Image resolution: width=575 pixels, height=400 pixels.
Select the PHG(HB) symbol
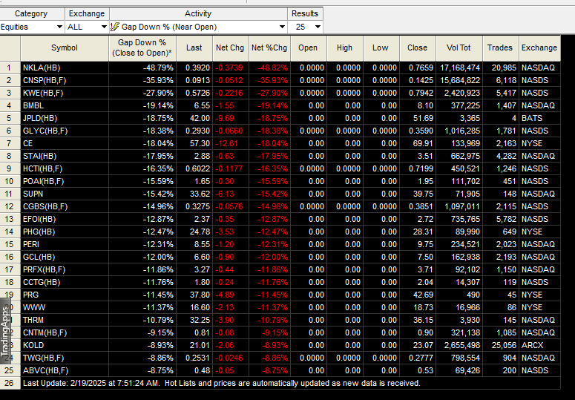[39, 232]
